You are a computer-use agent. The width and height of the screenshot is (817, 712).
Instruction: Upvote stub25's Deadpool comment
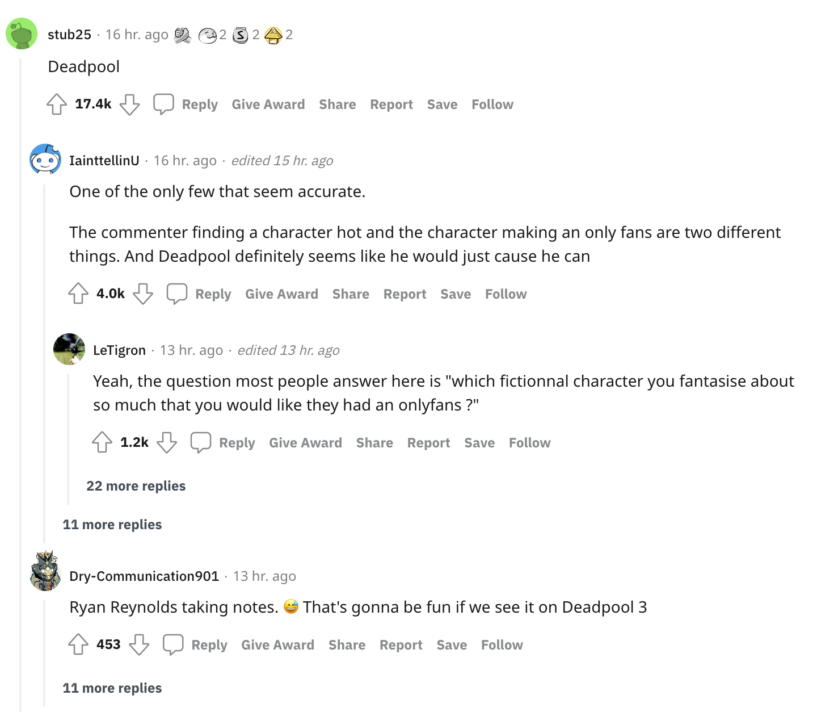pos(57,104)
